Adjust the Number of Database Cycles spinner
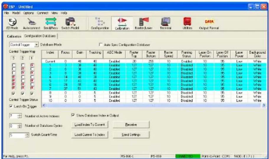Viewport: 269px width, 159px height. (20, 126)
